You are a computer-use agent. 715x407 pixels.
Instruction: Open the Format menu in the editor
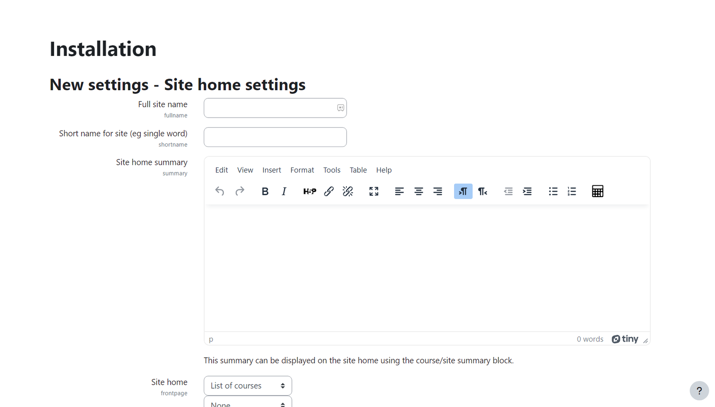pyautogui.click(x=302, y=170)
